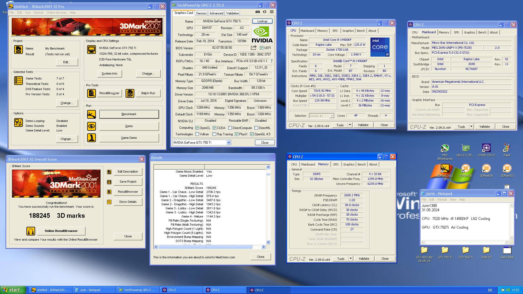This screenshot has width=523, height=294.
Task: Open Format menu in Notepad
Action: coord(442,200)
